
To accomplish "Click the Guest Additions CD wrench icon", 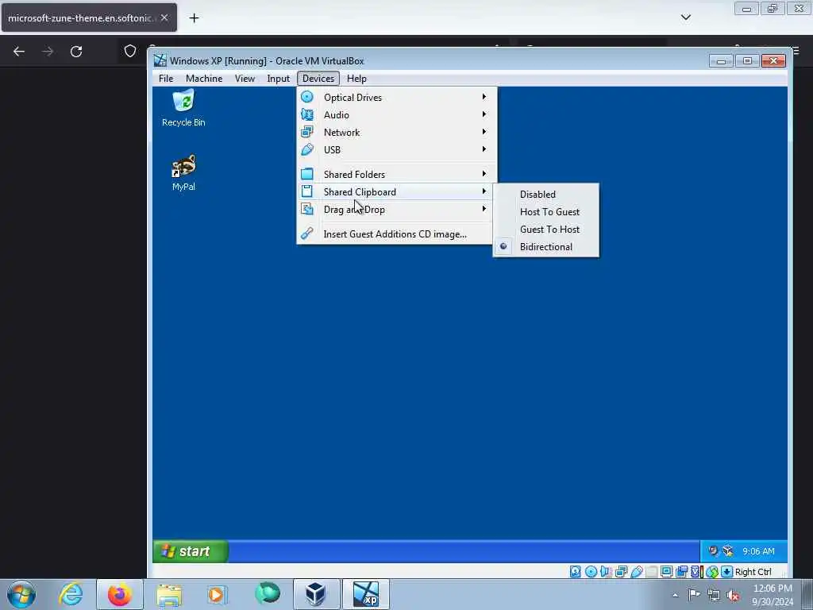I will [307, 234].
